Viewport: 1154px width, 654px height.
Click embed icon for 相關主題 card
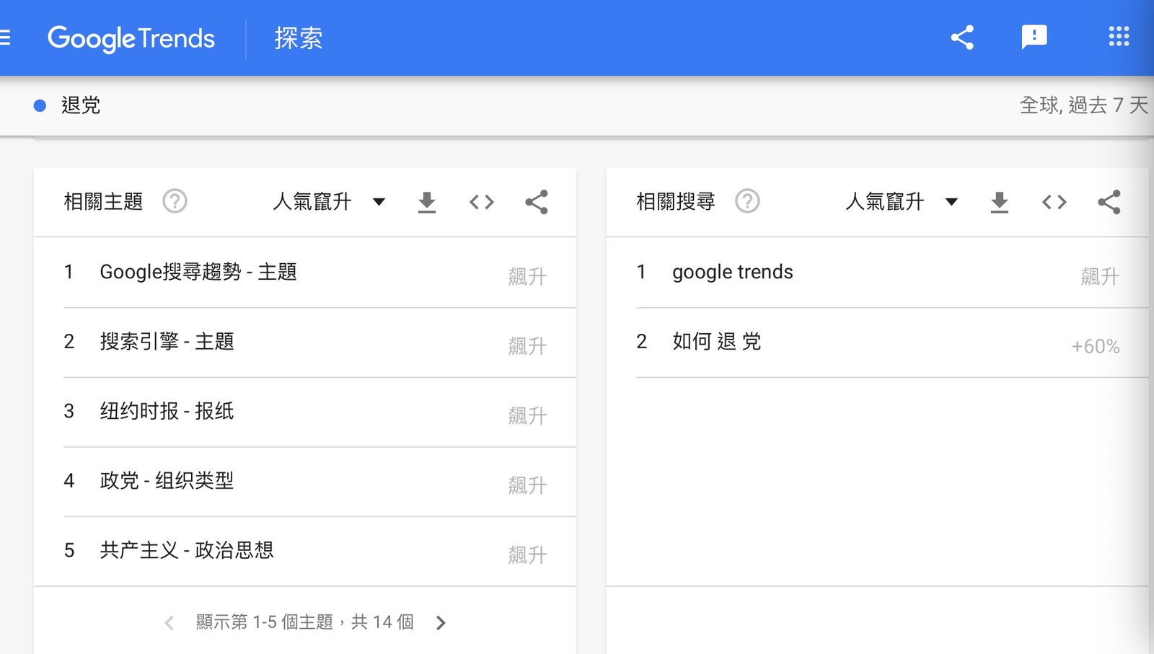(x=481, y=202)
